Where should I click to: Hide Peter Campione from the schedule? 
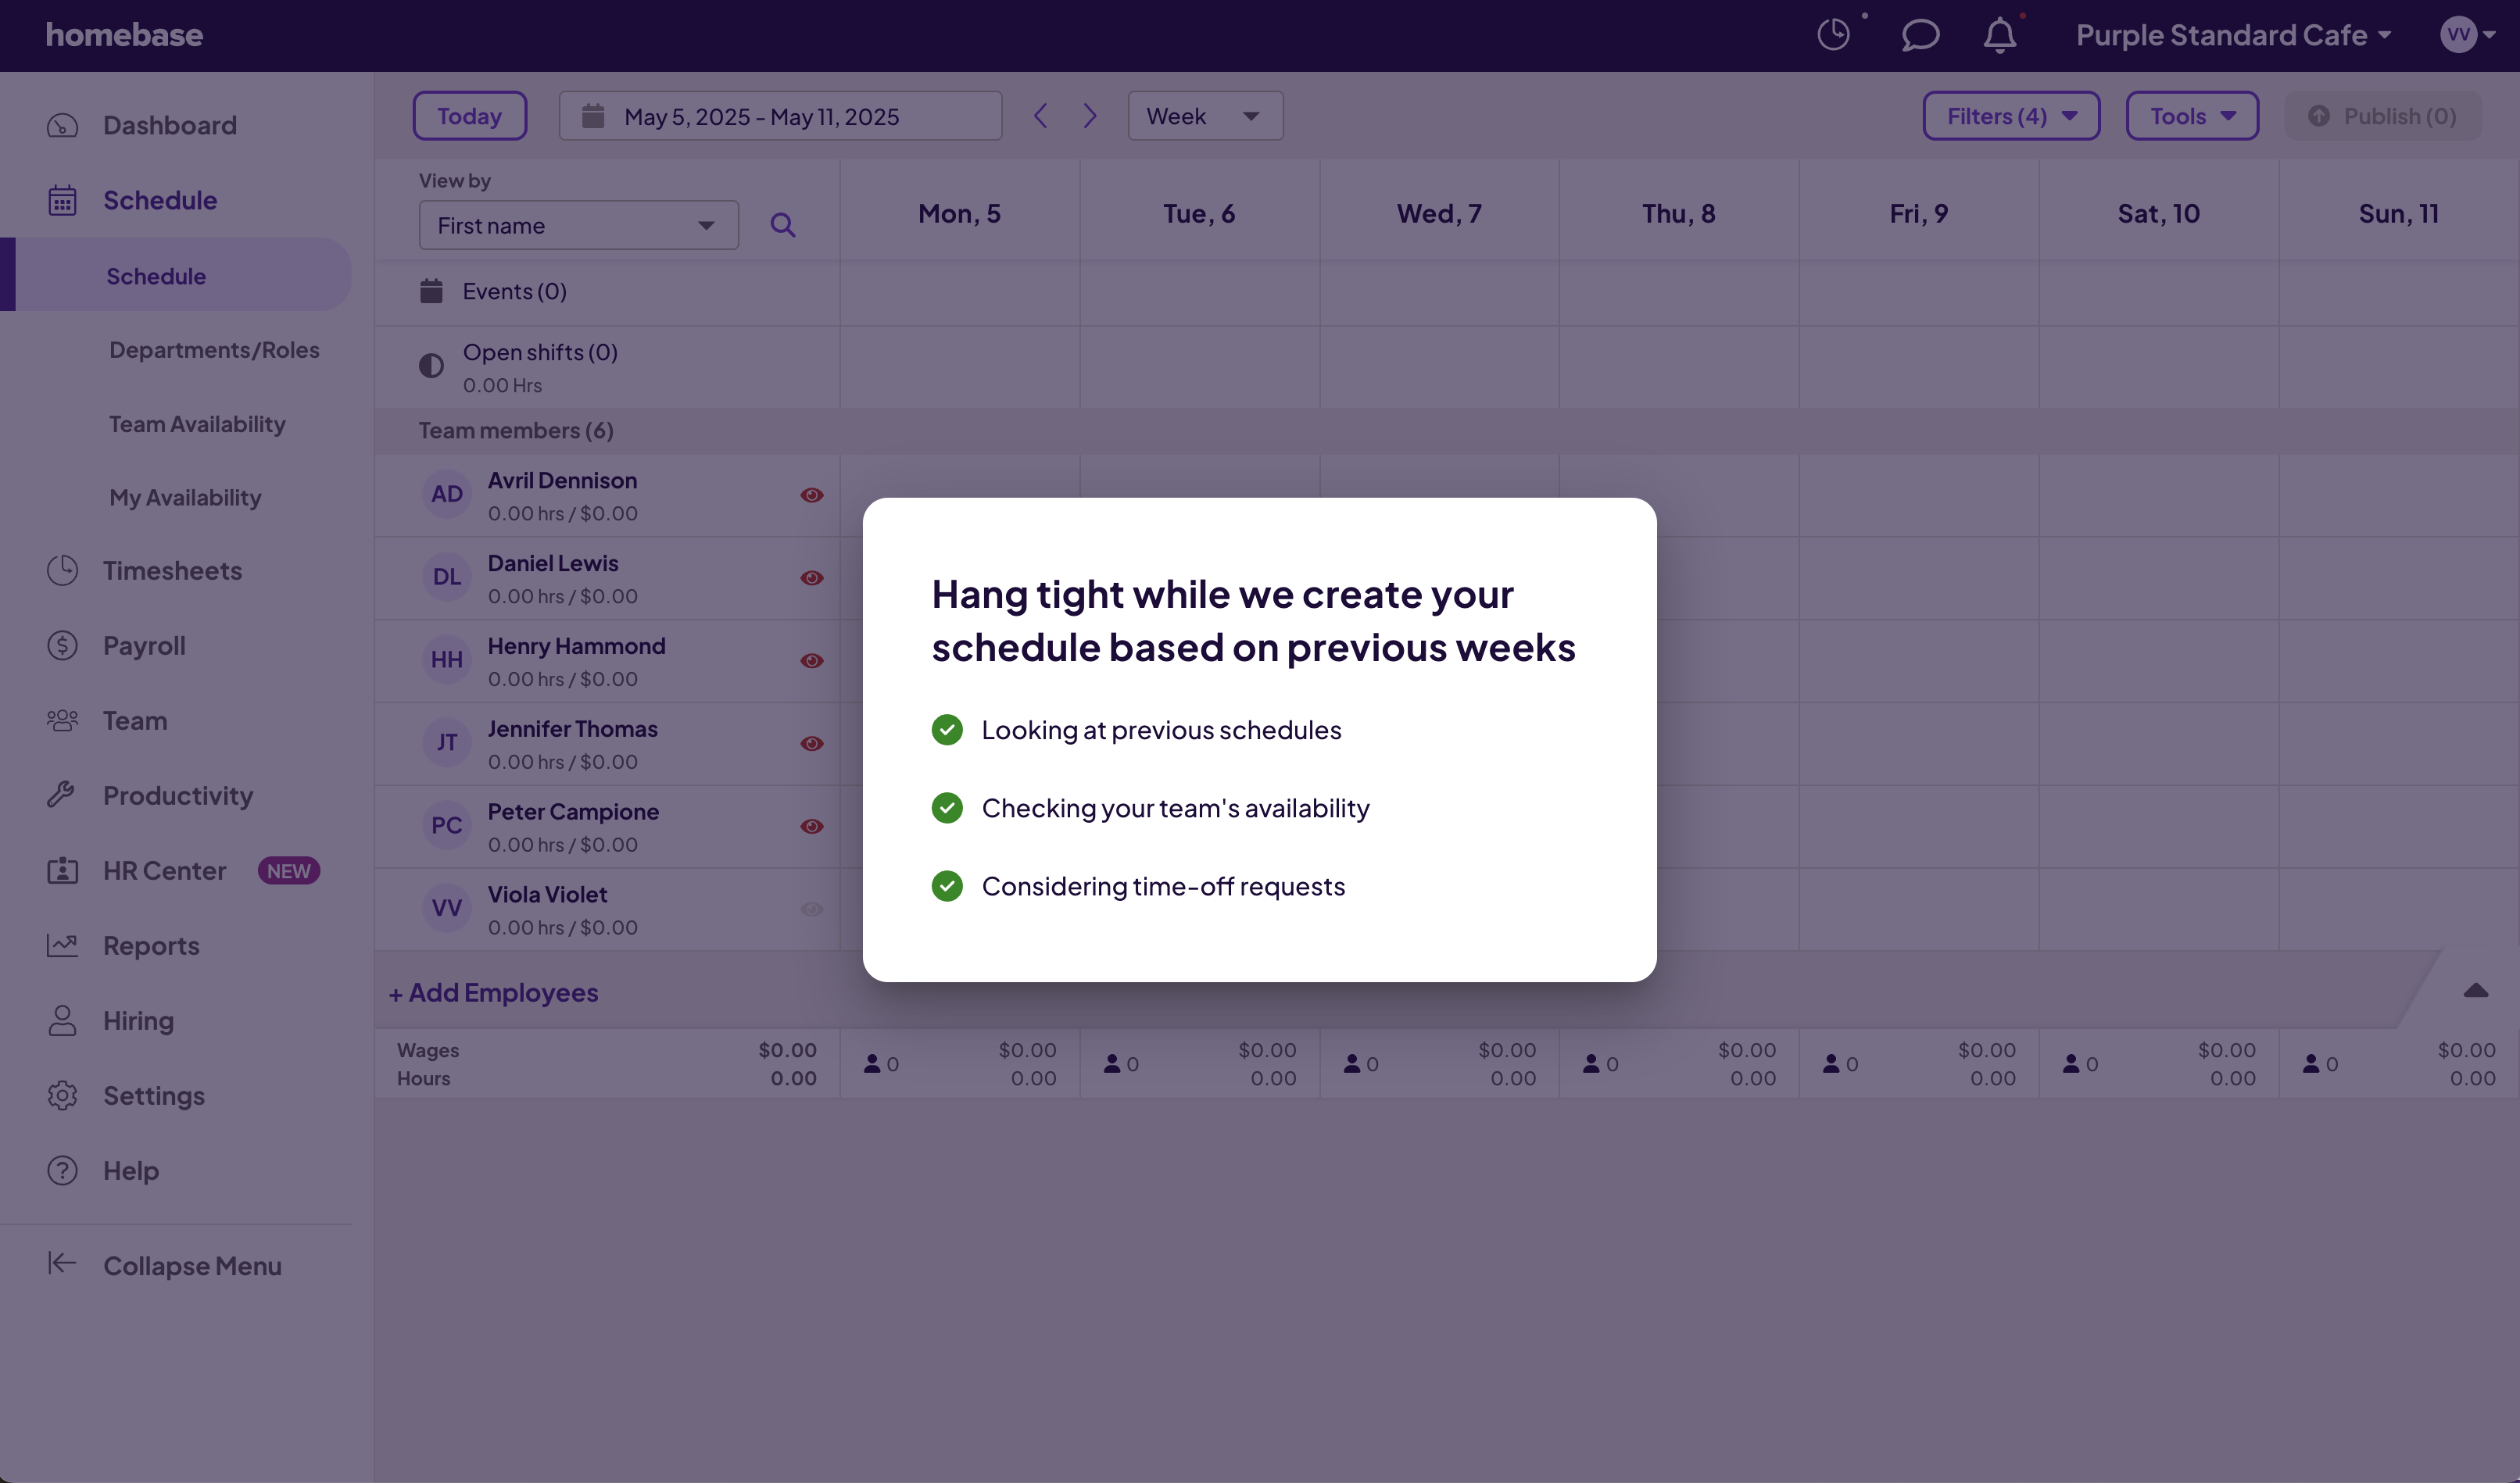coord(812,827)
